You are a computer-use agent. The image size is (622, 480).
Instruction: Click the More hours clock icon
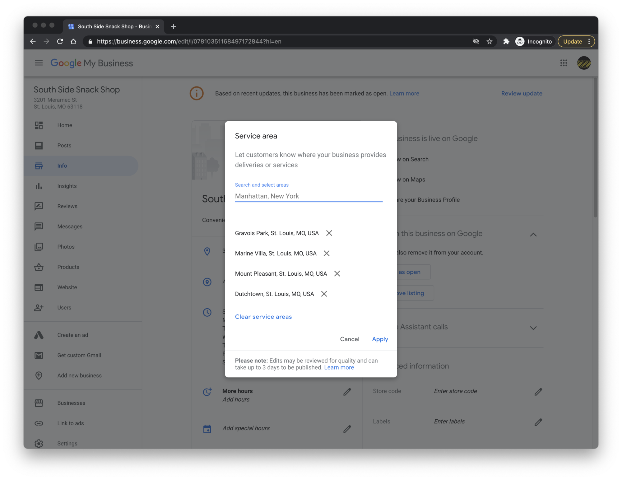click(207, 392)
